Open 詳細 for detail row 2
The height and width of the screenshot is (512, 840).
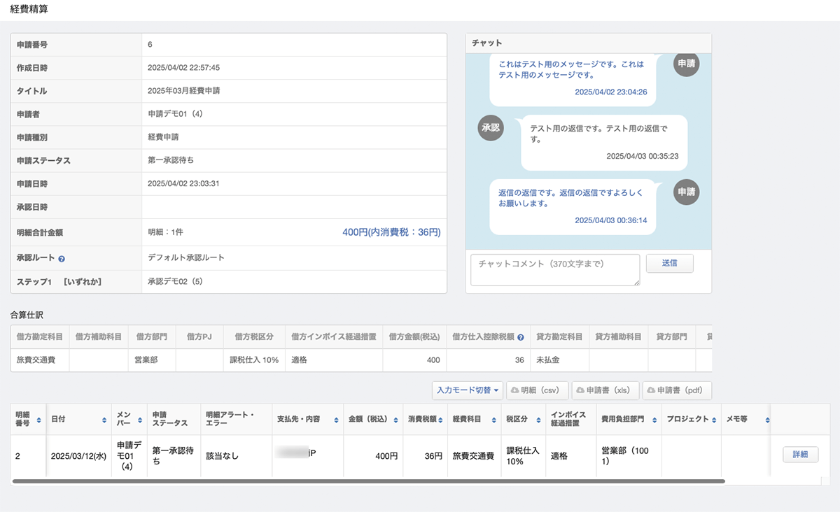pyautogui.click(x=800, y=455)
